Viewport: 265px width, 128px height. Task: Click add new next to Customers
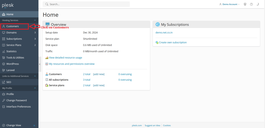[x=99, y=74]
